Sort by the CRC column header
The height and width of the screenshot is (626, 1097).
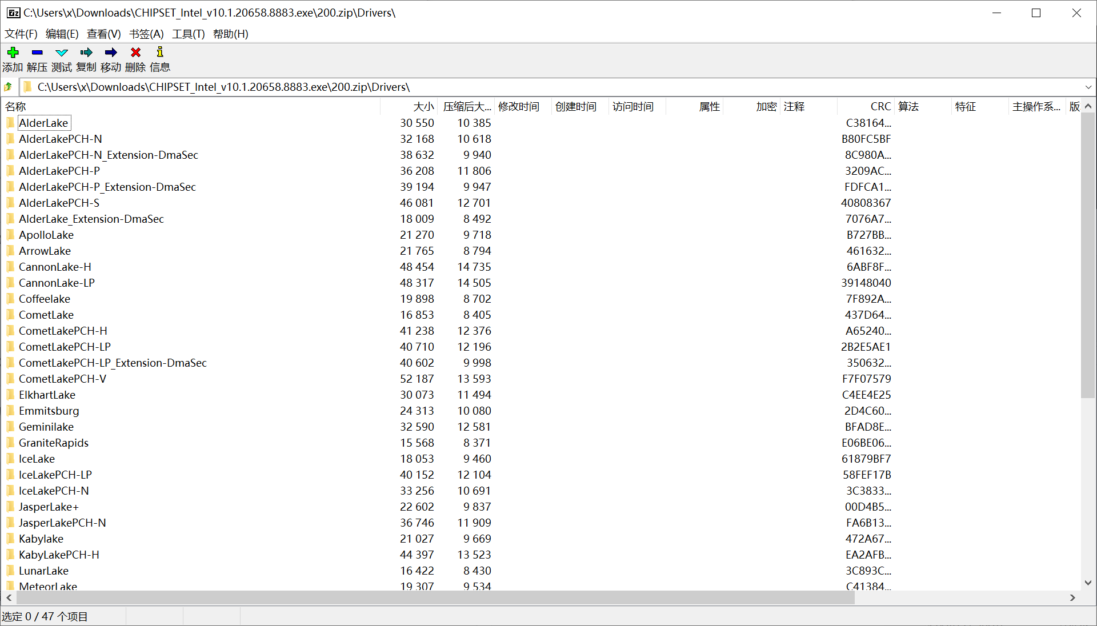pyautogui.click(x=866, y=107)
